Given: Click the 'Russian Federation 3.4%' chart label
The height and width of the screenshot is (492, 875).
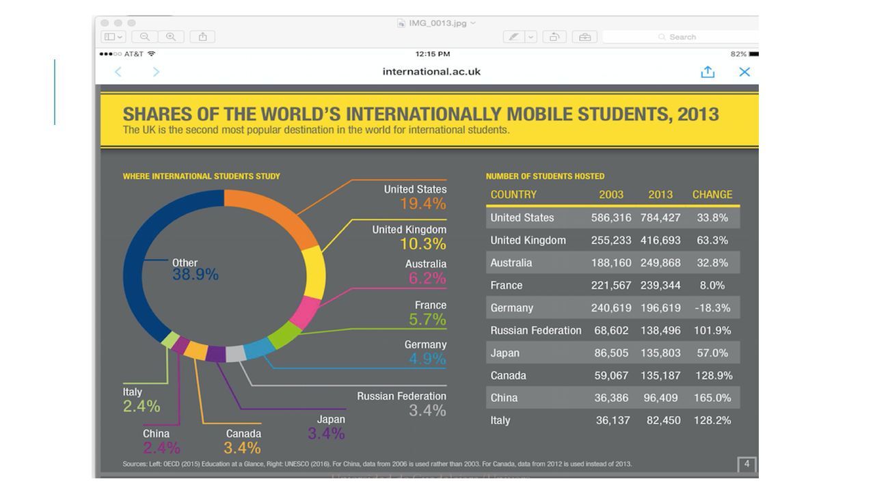Looking at the screenshot, I should 401,404.
